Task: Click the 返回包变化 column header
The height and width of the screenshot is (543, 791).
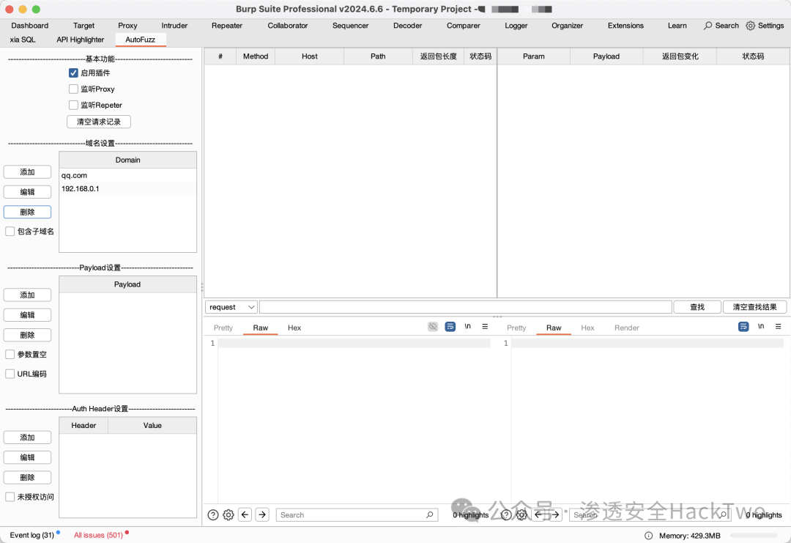Action: (x=680, y=56)
